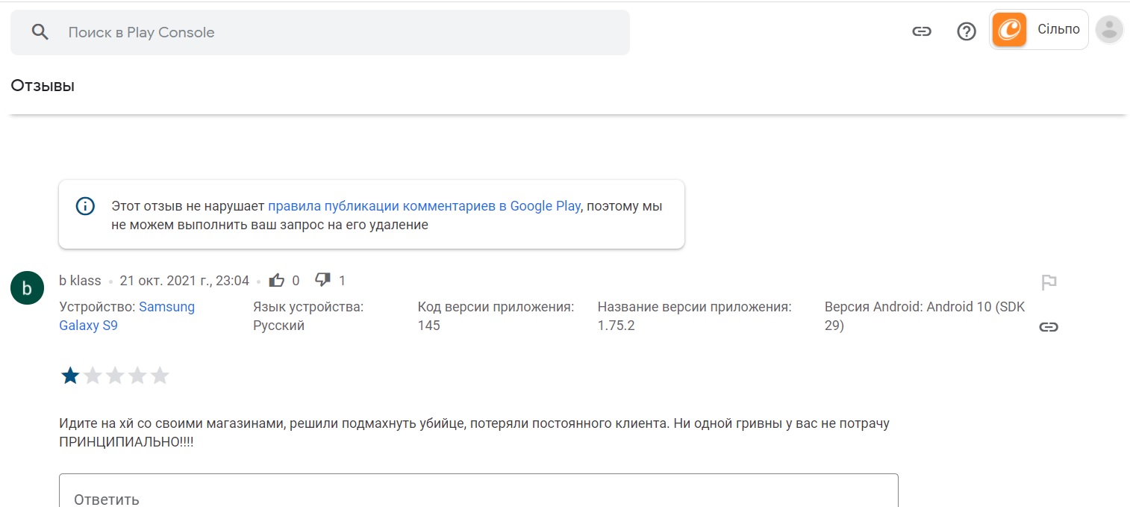This screenshot has width=1130, height=507.
Task: Click the thumbs up icon on review
Action: [277, 281]
